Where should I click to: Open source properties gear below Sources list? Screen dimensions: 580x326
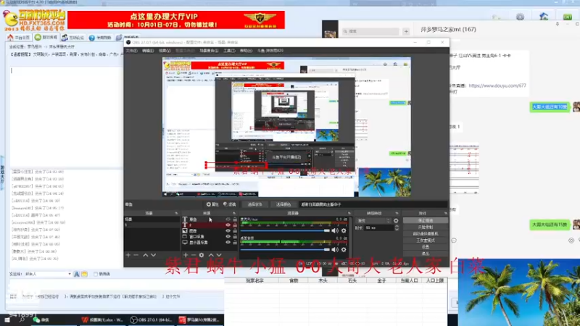202,255
